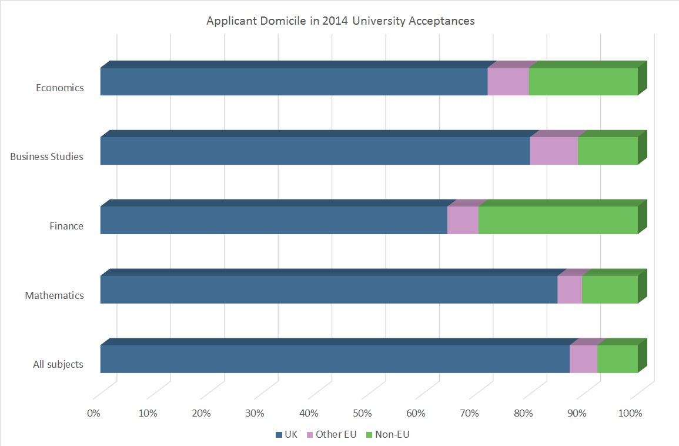Viewport: 679px width, 446px height.
Task: Select the Other EU legend swatch
Action: point(310,435)
